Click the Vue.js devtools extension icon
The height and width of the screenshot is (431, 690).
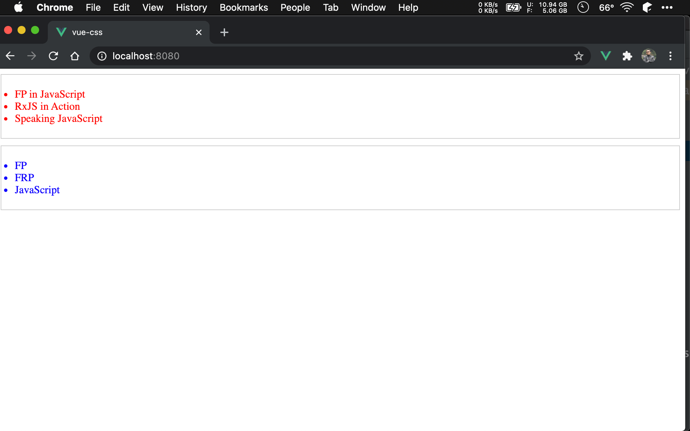coord(605,56)
